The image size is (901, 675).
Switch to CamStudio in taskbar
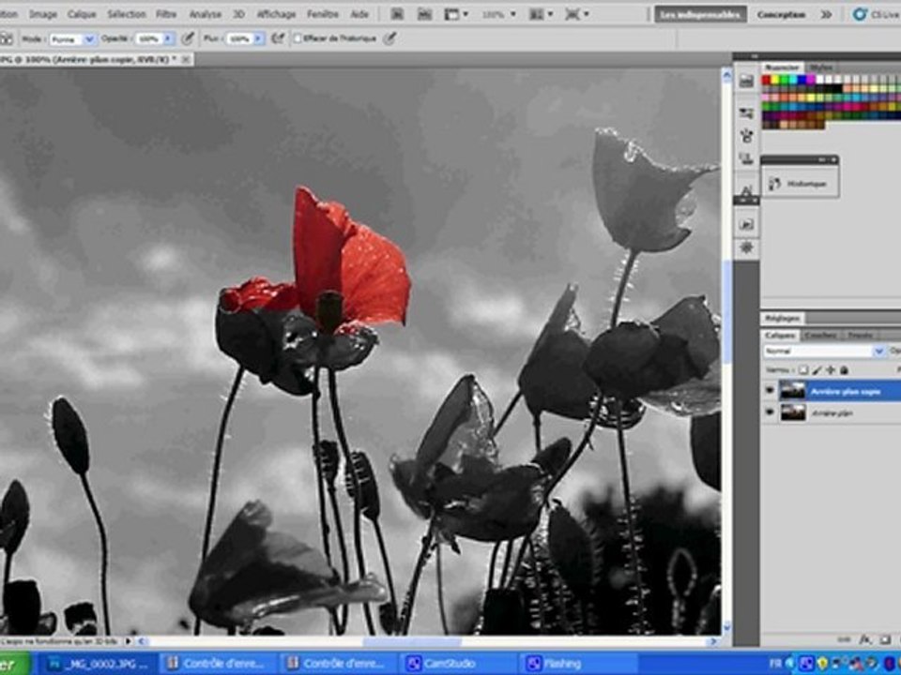click(x=460, y=664)
